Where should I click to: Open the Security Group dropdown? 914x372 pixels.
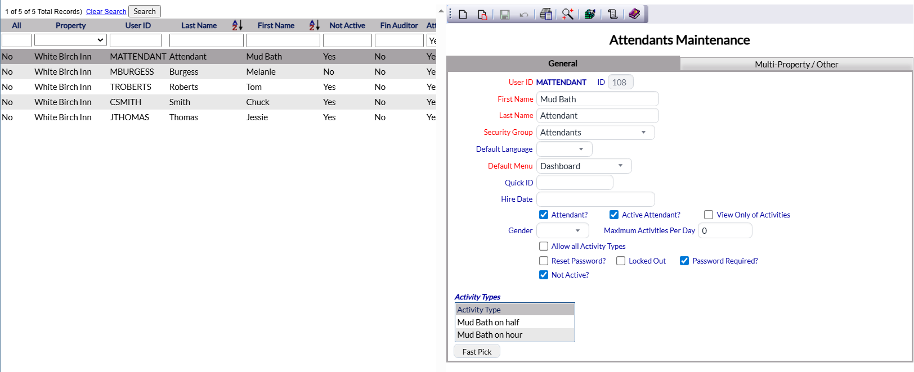coord(595,133)
